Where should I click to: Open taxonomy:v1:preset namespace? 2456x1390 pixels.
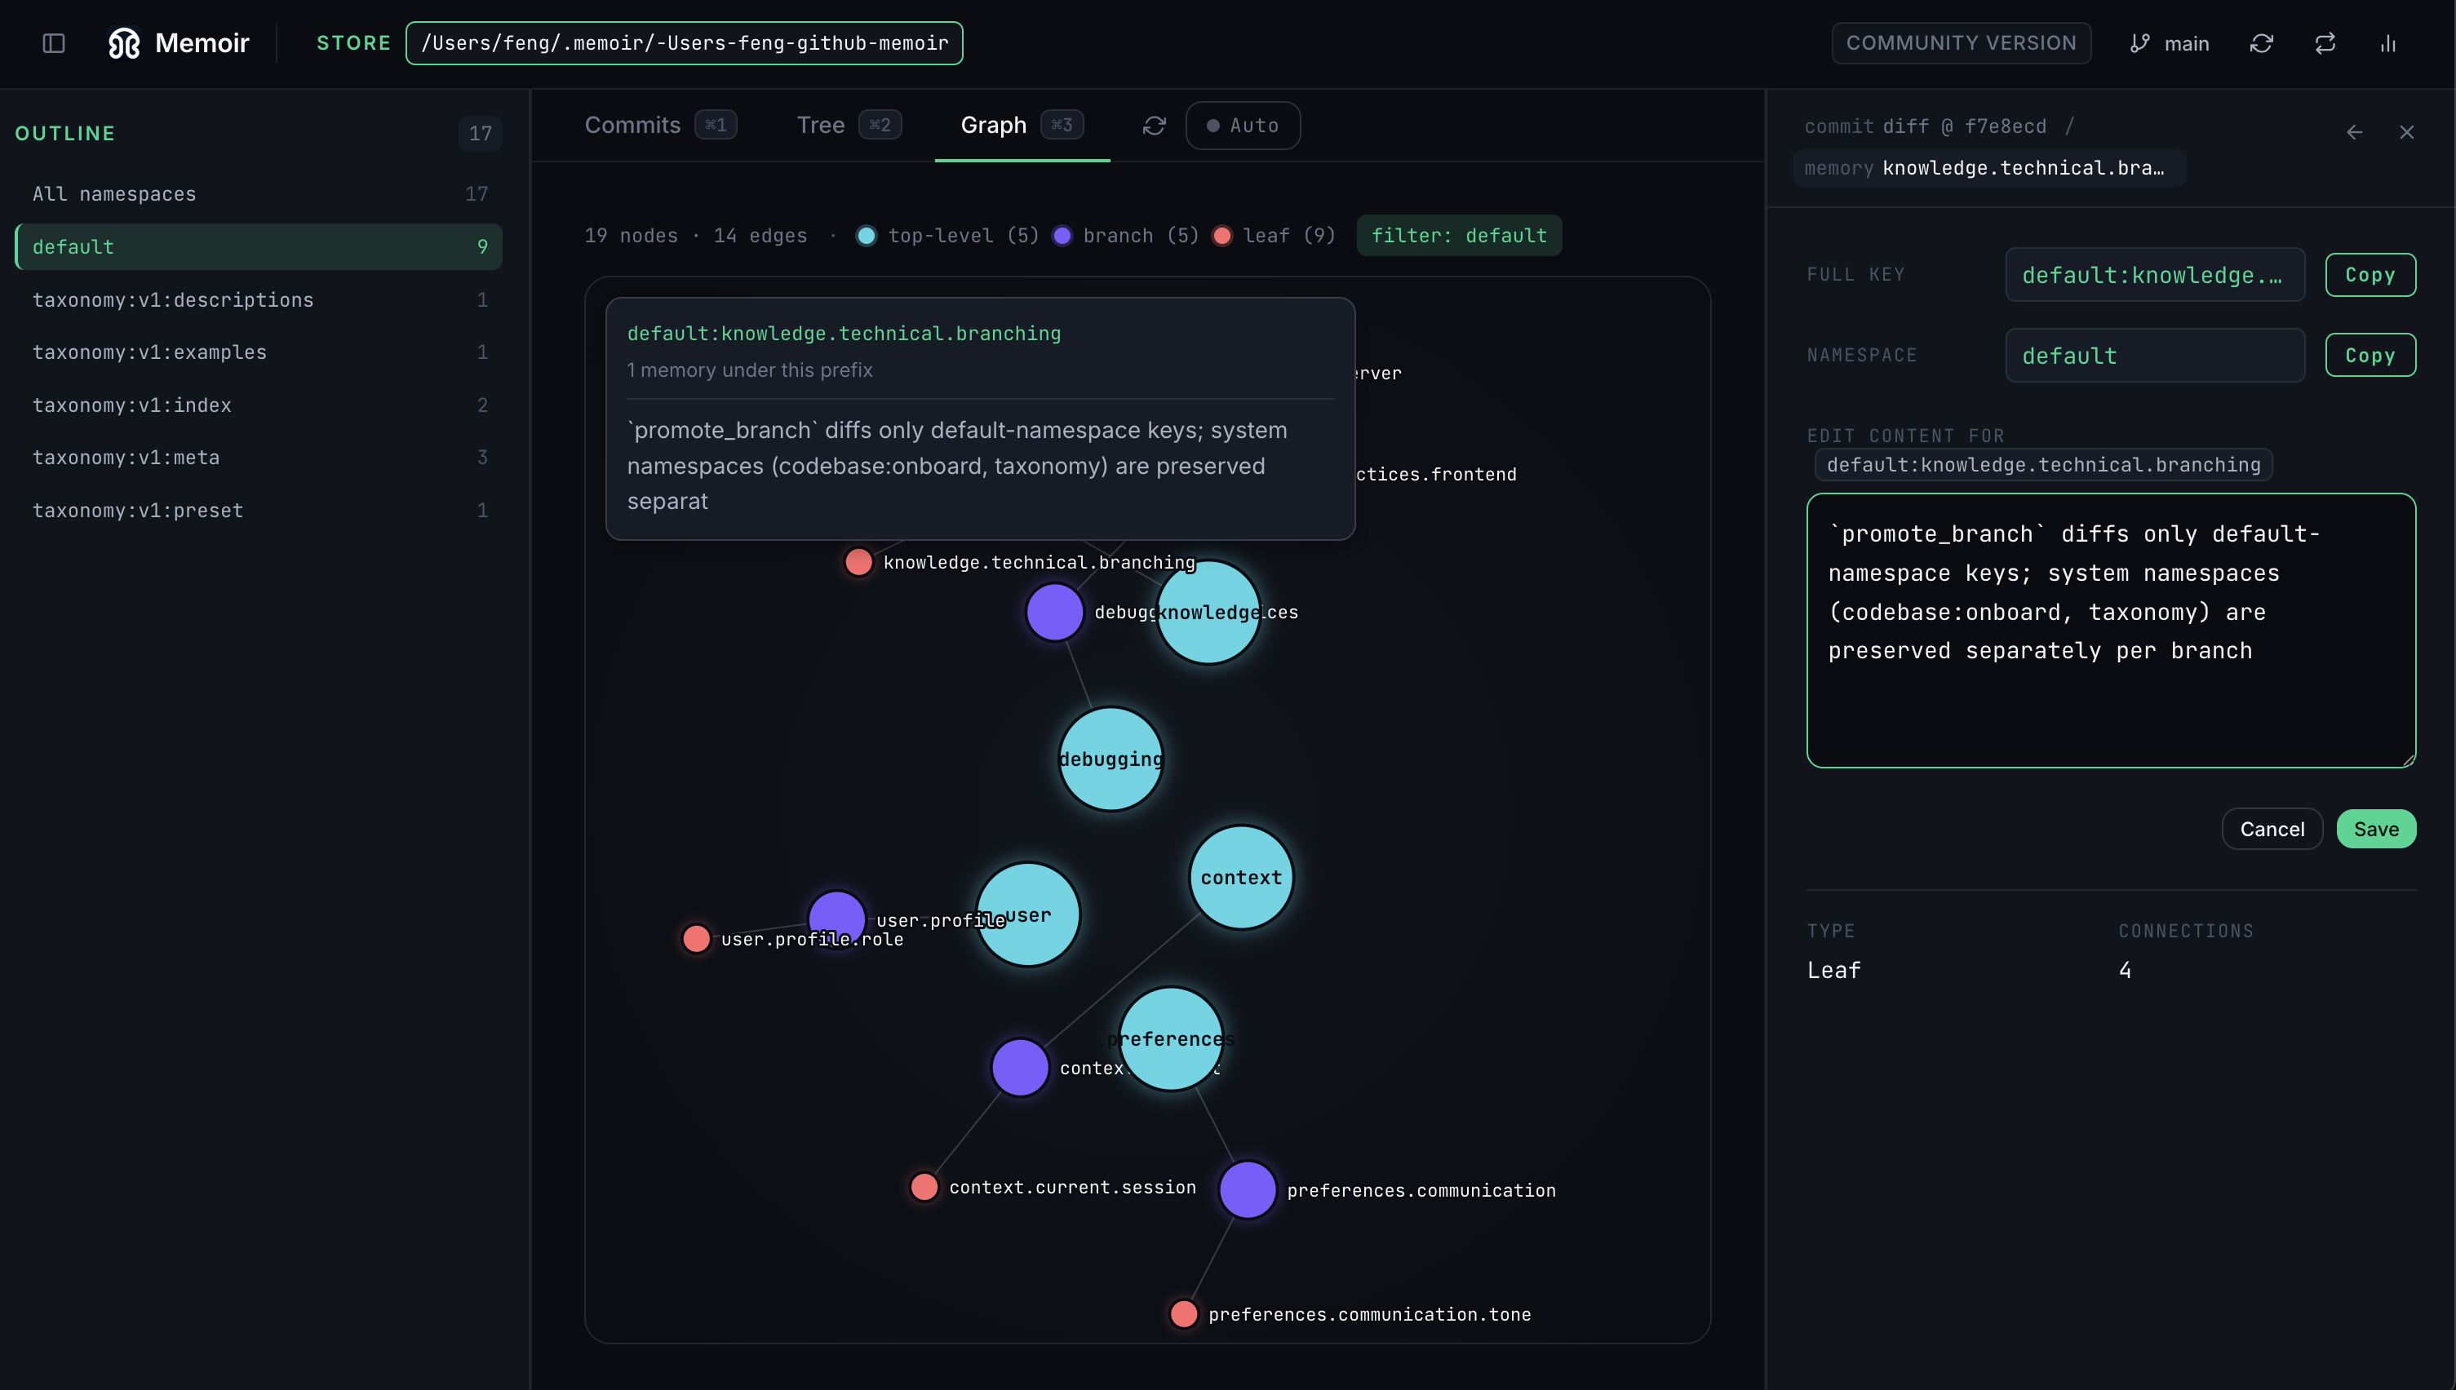tap(259, 510)
